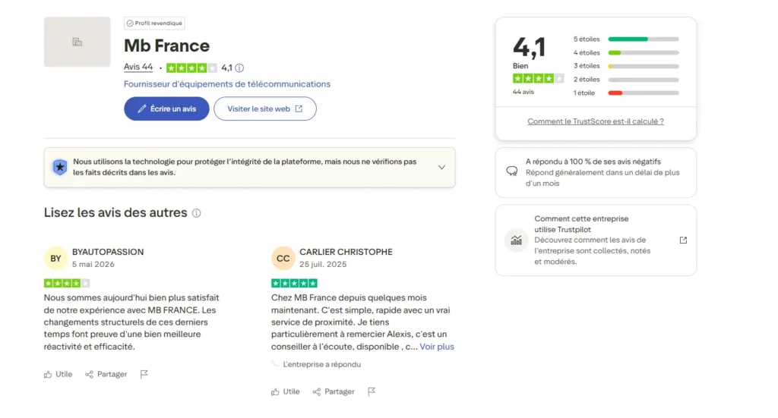Click the chart icon in Trustpilot usage card
Viewport: 778px width, 418px height.
point(517,240)
